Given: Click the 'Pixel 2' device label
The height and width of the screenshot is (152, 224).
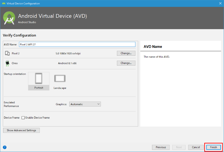Looking at the screenshot, I should pos(16,53).
